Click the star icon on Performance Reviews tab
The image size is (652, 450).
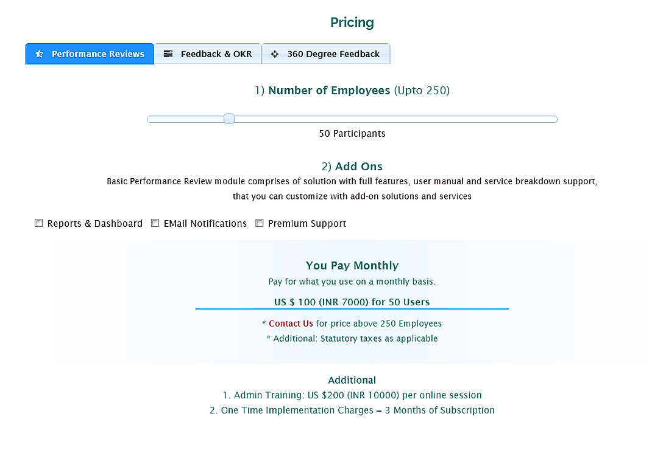tap(40, 54)
